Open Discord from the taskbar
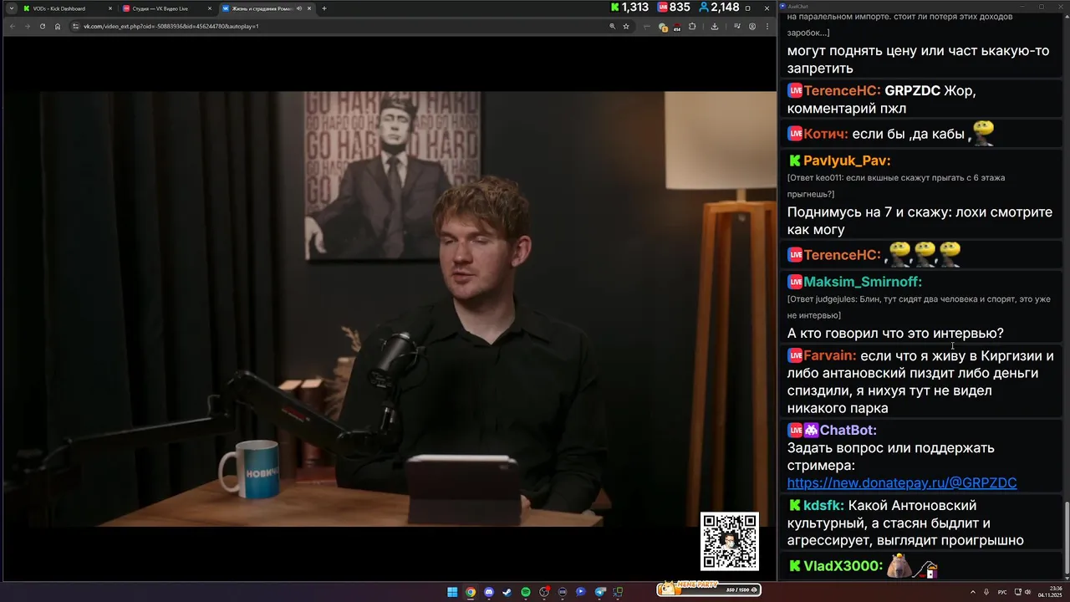1070x602 pixels. point(489,592)
